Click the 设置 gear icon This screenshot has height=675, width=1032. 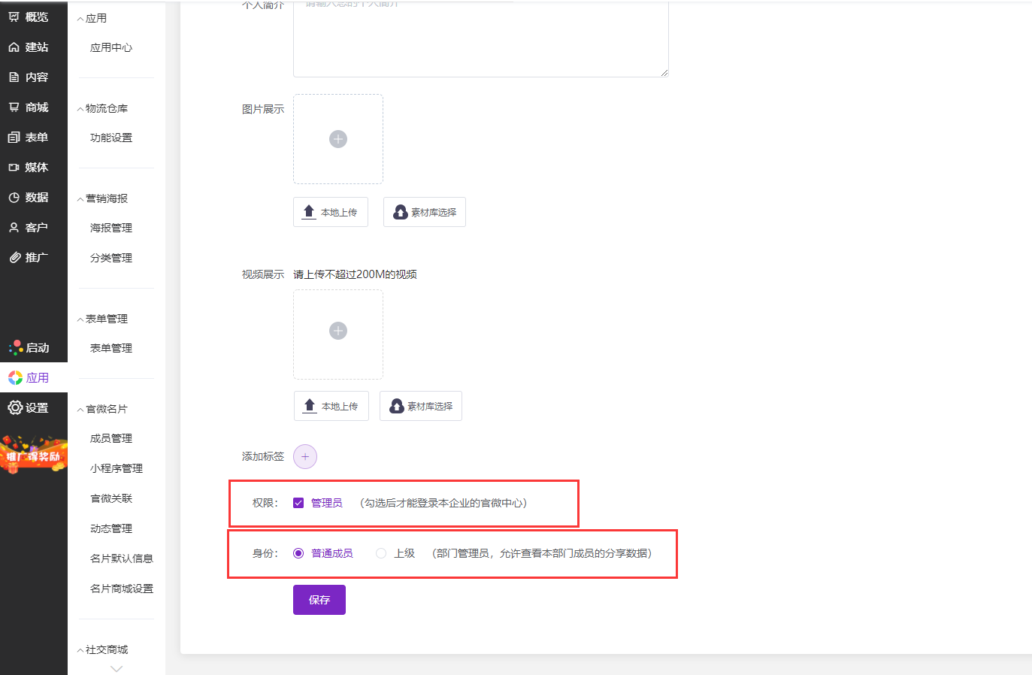coord(15,407)
